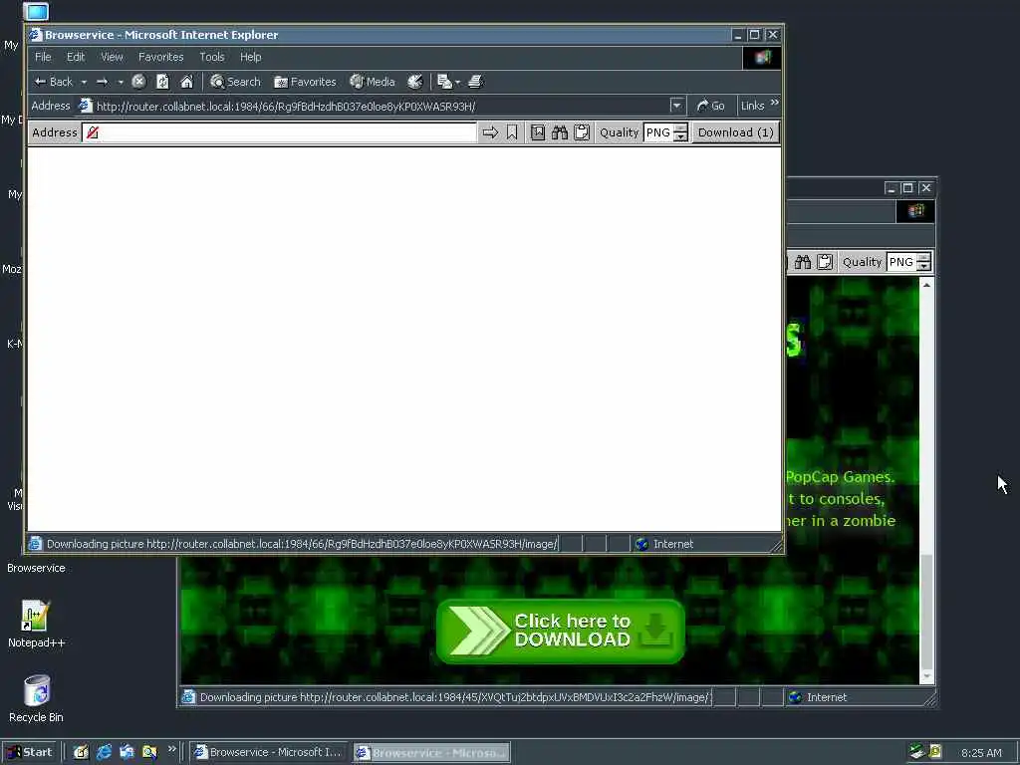Click the Browservice find binoculars icon
1020x765 pixels.
coord(560,132)
